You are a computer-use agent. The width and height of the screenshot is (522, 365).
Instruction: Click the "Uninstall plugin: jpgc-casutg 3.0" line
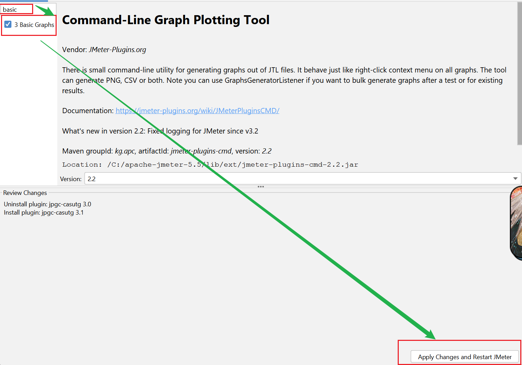tap(48, 204)
